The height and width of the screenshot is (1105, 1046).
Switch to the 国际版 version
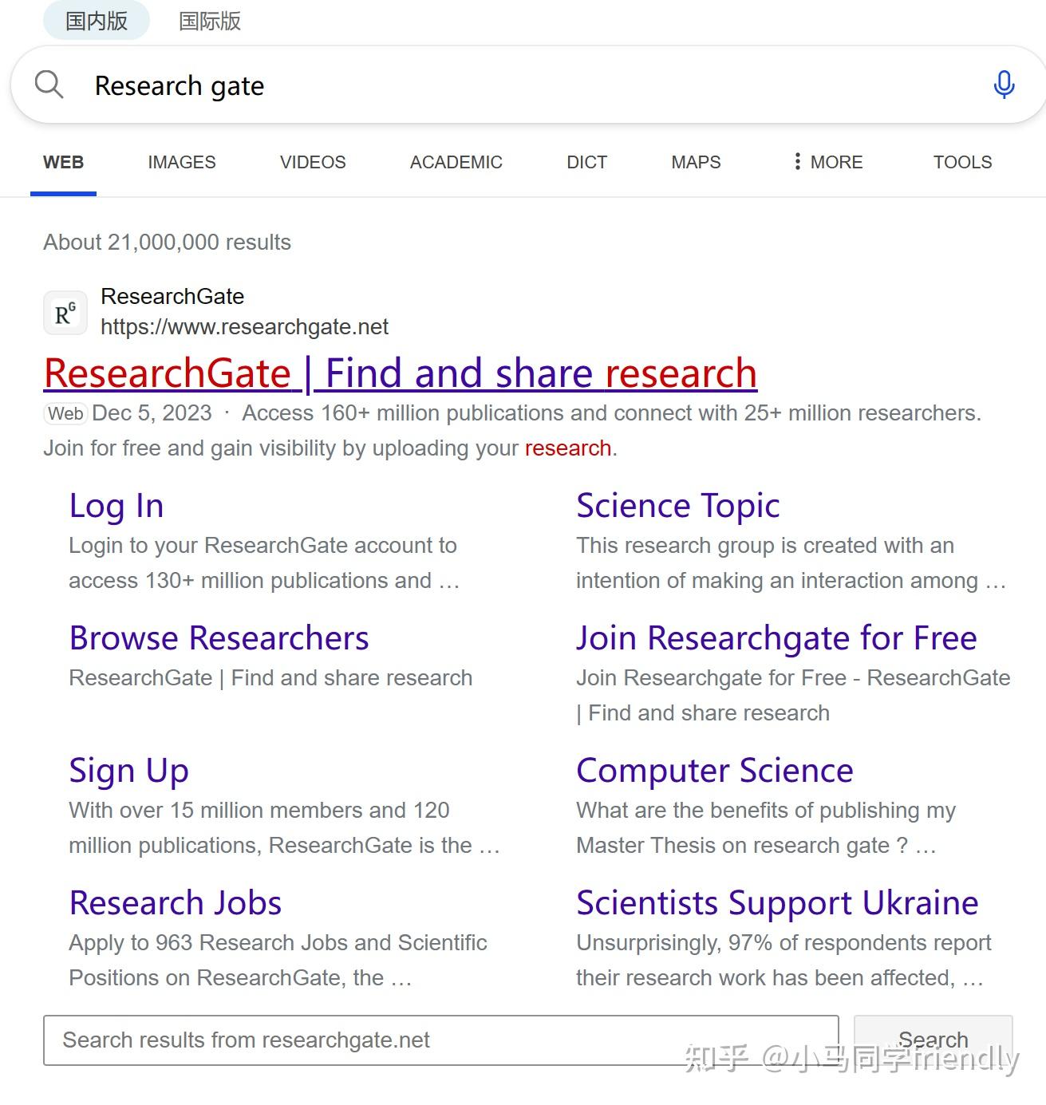(210, 21)
